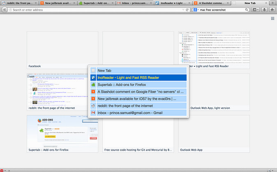Open the Downloads arrow button
Viewport: 277px width, 172px height.
tap(264, 10)
